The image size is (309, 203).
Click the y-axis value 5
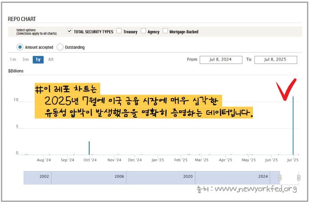point(17,127)
